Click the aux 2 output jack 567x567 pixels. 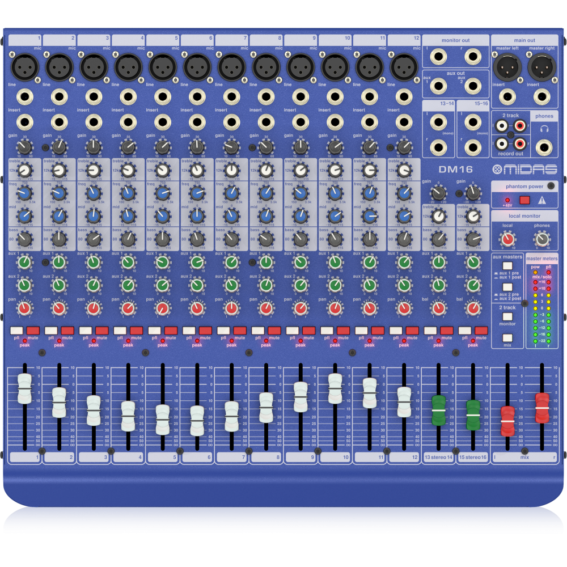pyautogui.click(x=473, y=86)
